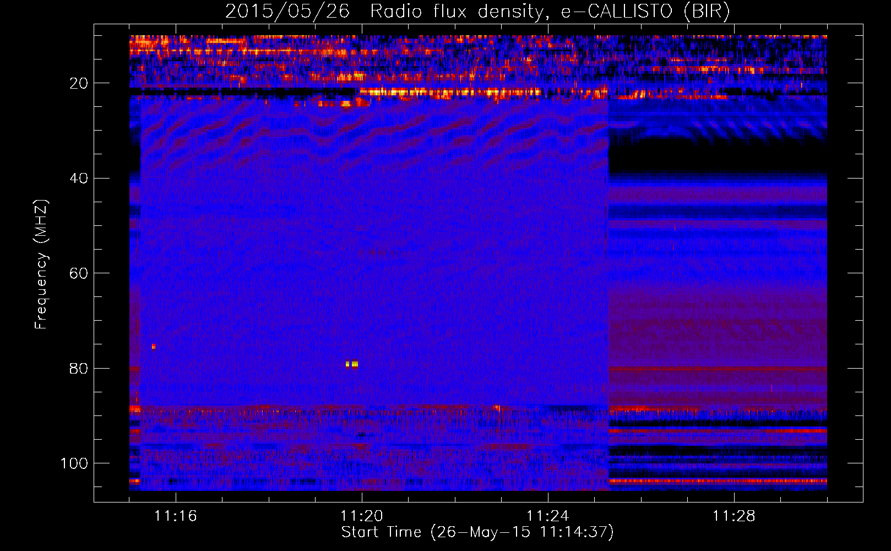Click the 'Start Time (26-May-15 11:14:37)' axis label
The image size is (891, 551).
click(477, 532)
